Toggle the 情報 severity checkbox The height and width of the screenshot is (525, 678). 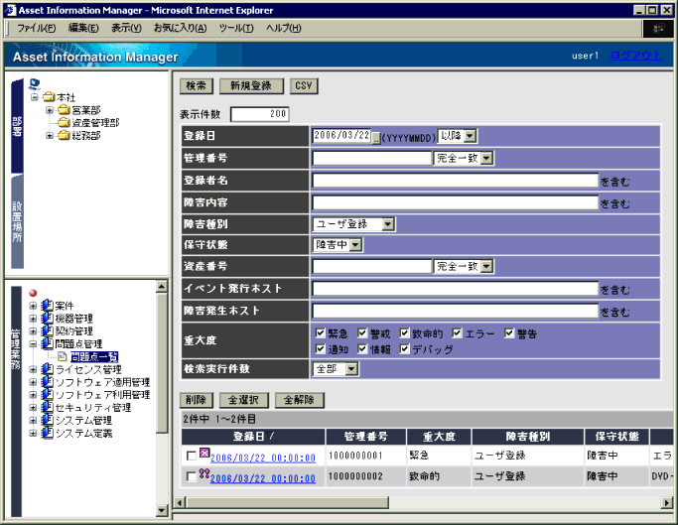point(362,348)
